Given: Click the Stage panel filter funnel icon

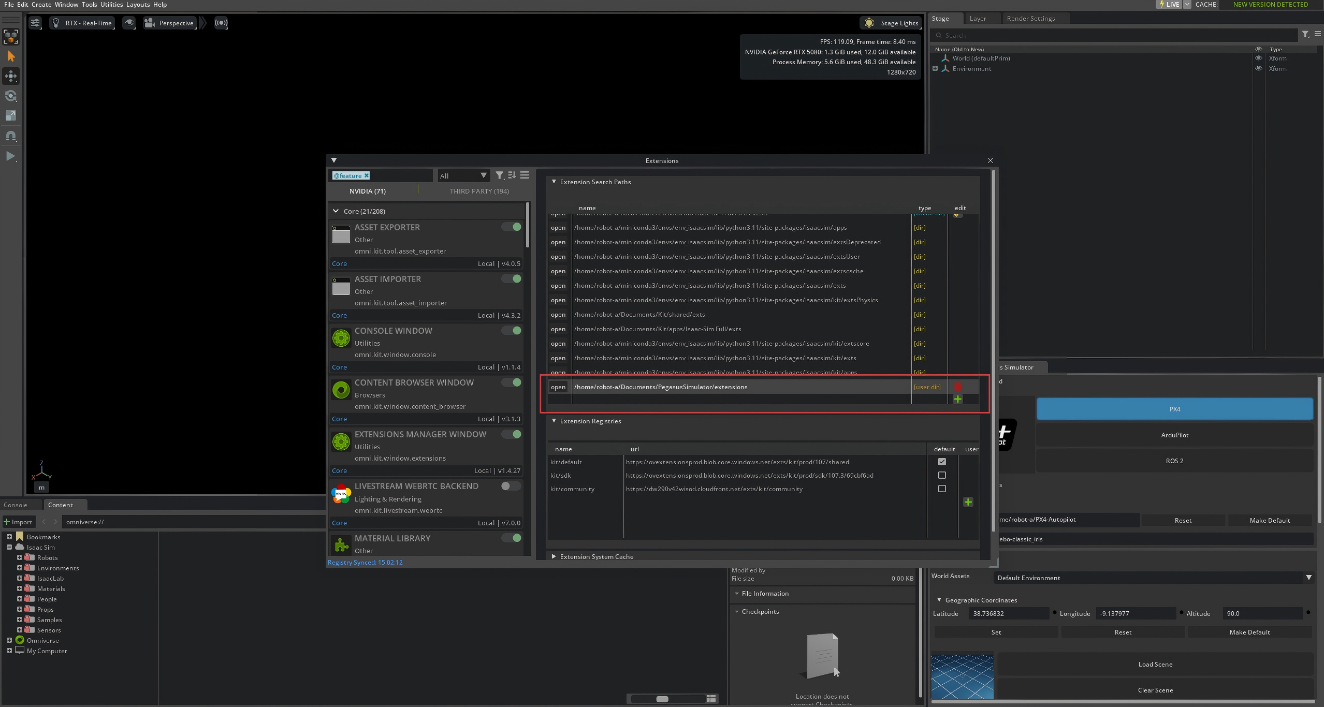Looking at the screenshot, I should point(1305,34).
